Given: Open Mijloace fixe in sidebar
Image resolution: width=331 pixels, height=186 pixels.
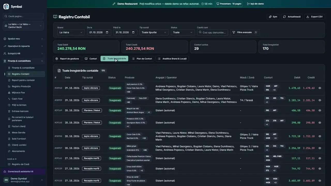Looking at the screenshot, I should [26, 92].
